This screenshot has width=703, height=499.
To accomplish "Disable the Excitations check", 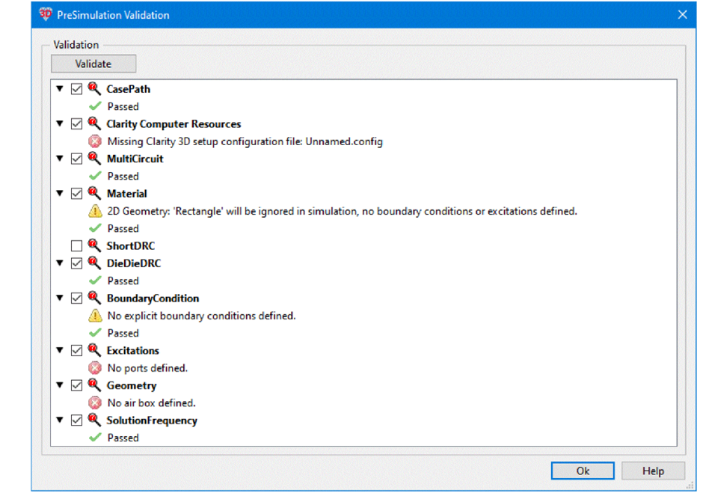I will 76,351.
